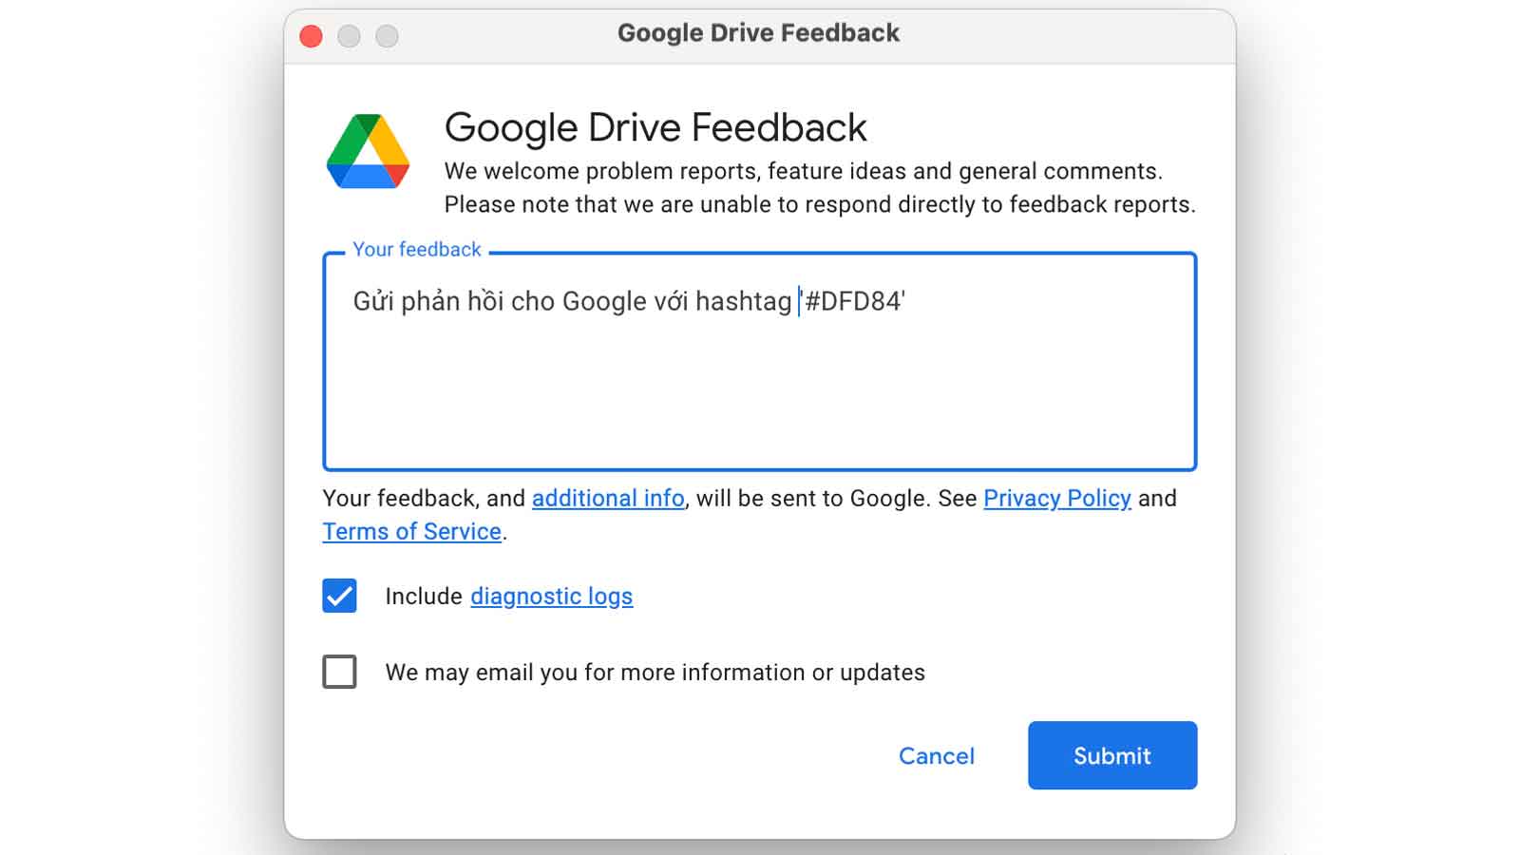Click the hashtag '#DFD84' text in feedback
Screen dimensions: 1520x855
coord(852,302)
